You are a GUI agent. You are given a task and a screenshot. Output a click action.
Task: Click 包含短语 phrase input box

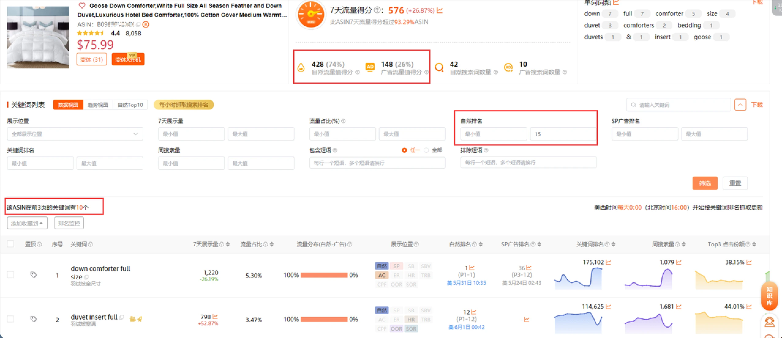point(377,163)
